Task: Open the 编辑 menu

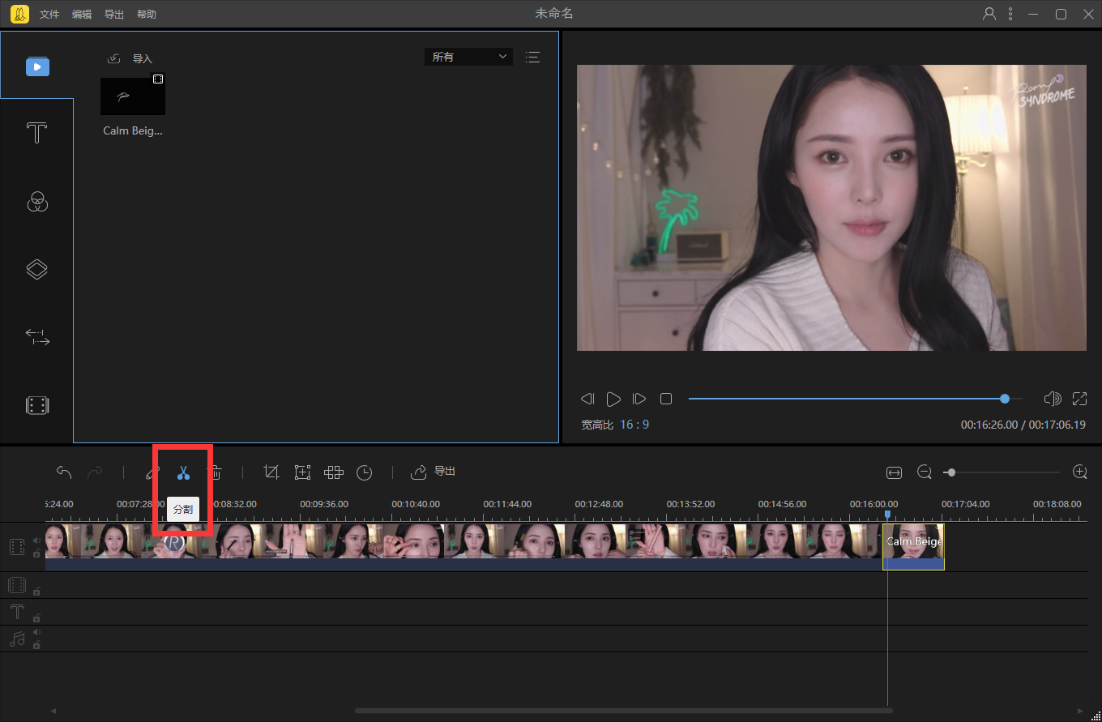Action: click(x=82, y=15)
